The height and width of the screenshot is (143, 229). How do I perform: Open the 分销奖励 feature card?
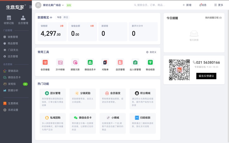click(83, 99)
